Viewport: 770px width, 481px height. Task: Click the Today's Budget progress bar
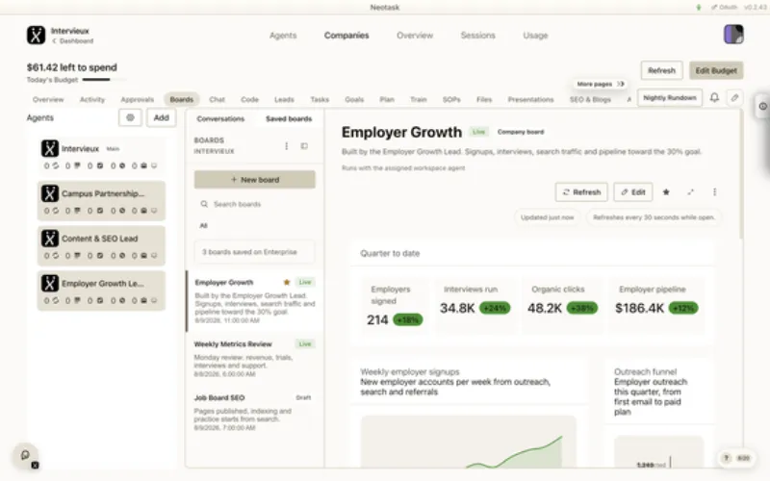(104, 80)
